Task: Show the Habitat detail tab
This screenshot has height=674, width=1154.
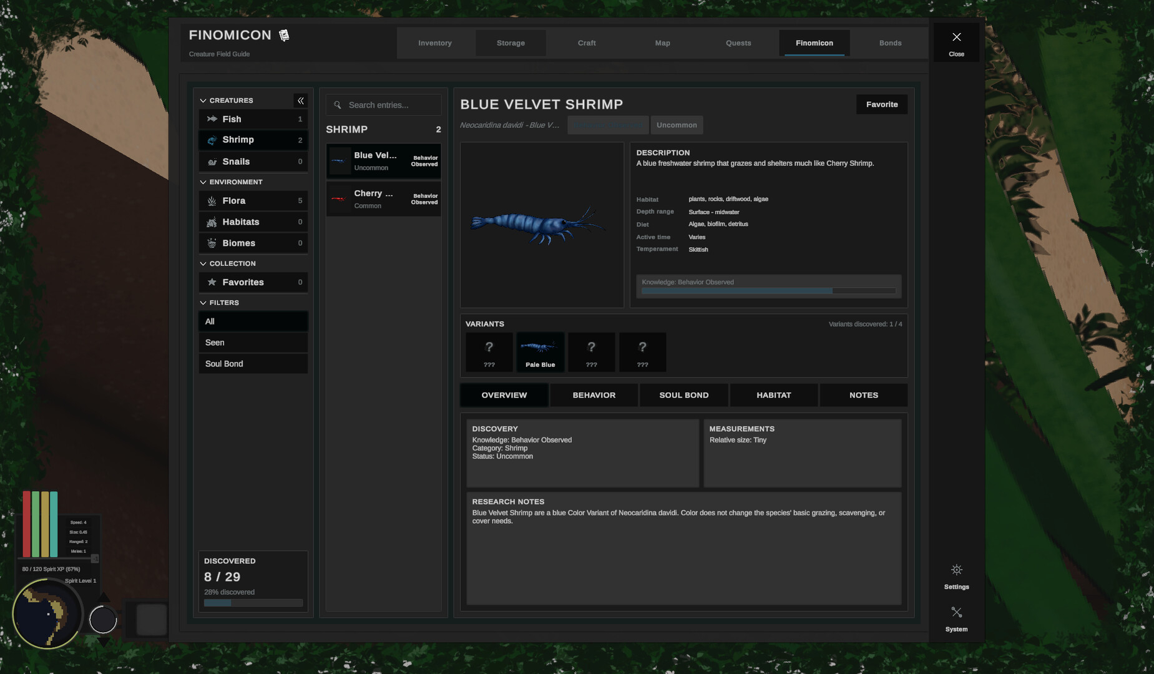Action: 774,395
